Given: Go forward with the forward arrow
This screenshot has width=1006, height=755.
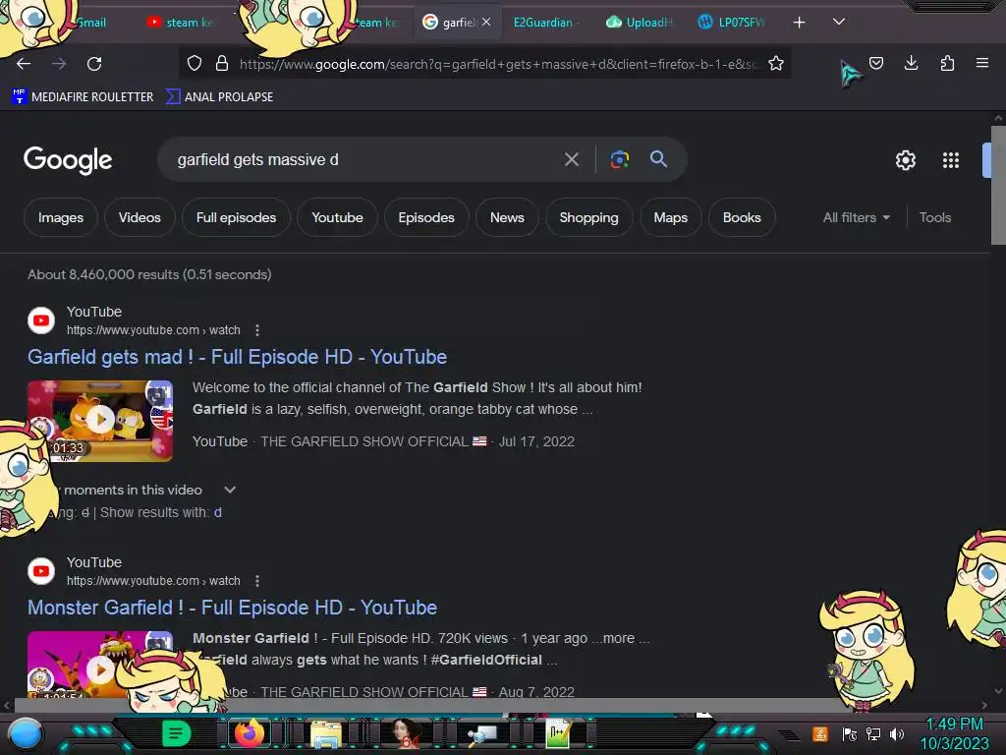Looking at the screenshot, I should [x=59, y=64].
